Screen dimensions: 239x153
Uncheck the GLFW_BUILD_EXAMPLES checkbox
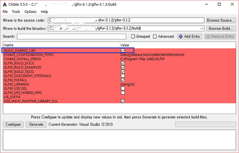coord(123,67)
